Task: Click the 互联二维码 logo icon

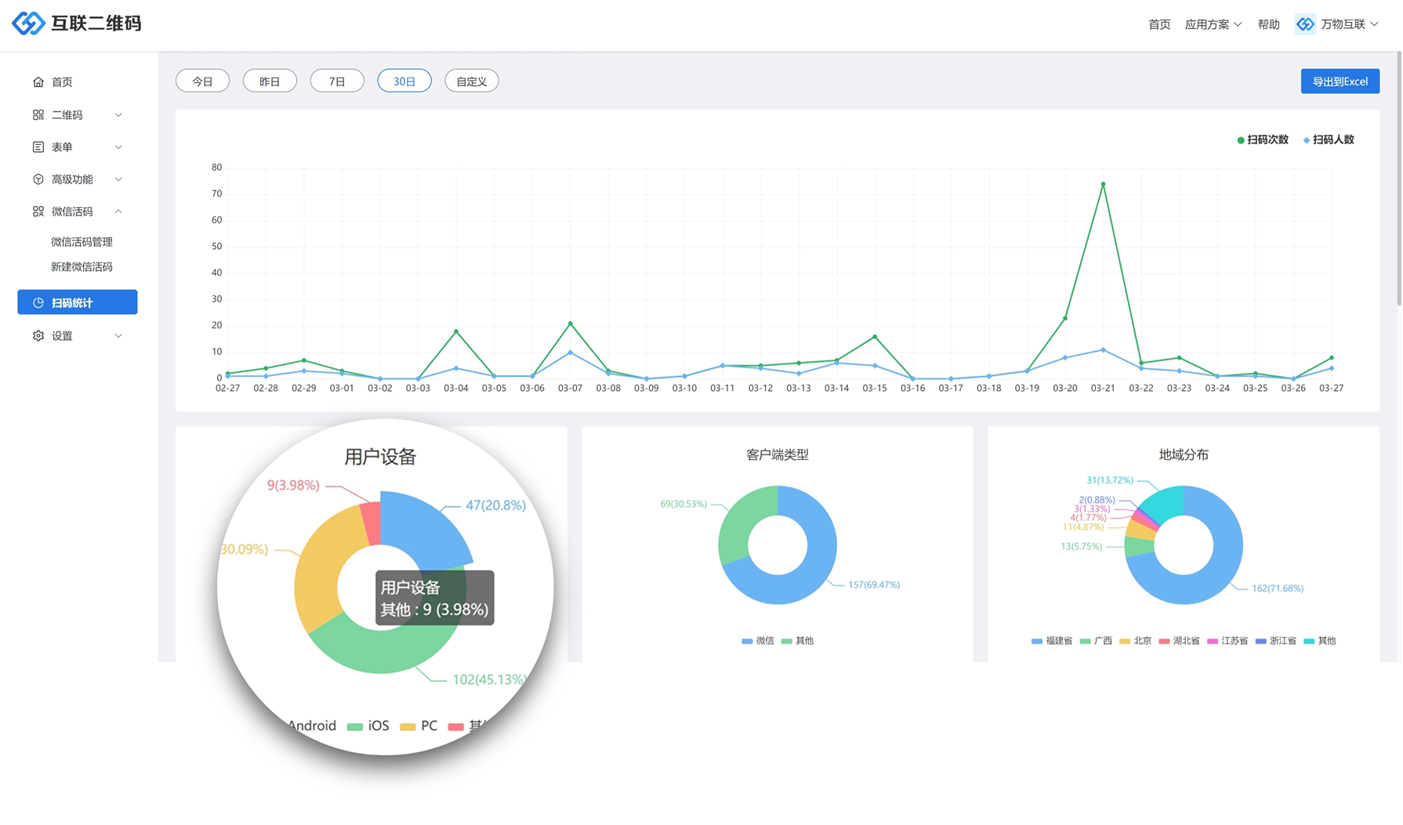Action: (28, 24)
